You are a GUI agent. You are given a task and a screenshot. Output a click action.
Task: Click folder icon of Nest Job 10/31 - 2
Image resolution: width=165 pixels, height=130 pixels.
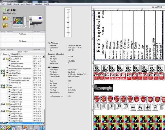click(x=7, y=59)
